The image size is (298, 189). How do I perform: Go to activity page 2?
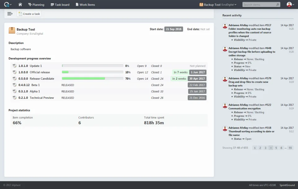pyautogui.click(x=260, y=148)
